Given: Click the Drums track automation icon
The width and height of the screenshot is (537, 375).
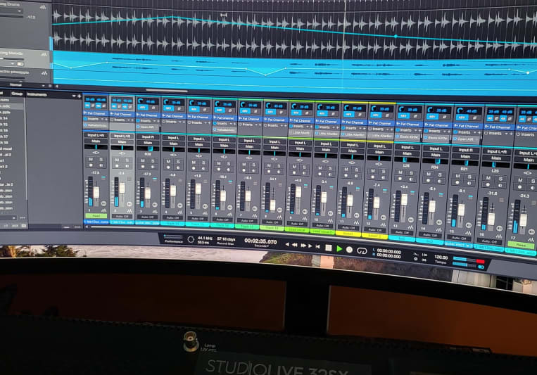Looking at the screenshot, I should [x=43, y=7].
